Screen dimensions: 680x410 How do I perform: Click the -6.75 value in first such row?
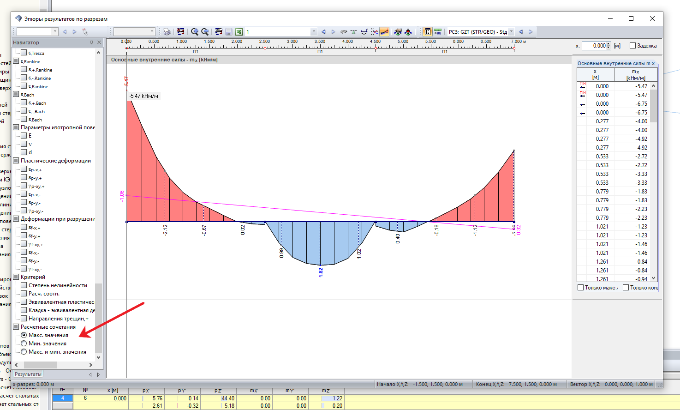[x=641, y=104]
